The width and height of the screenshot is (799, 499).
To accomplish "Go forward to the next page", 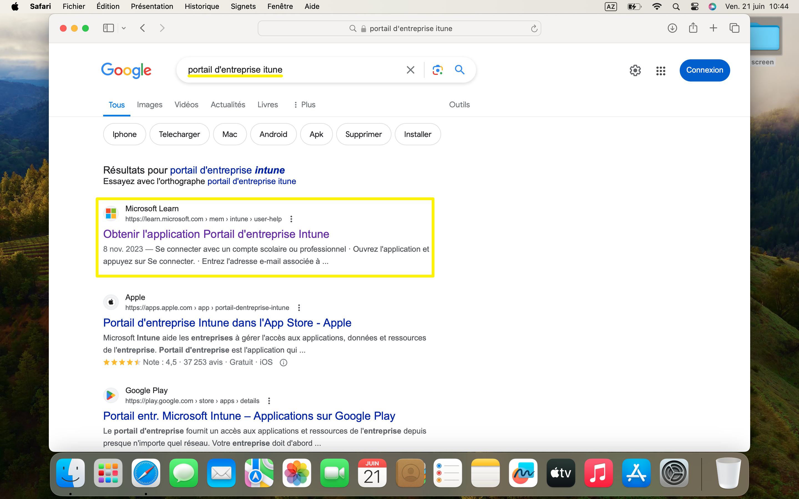I will (162, 28).
